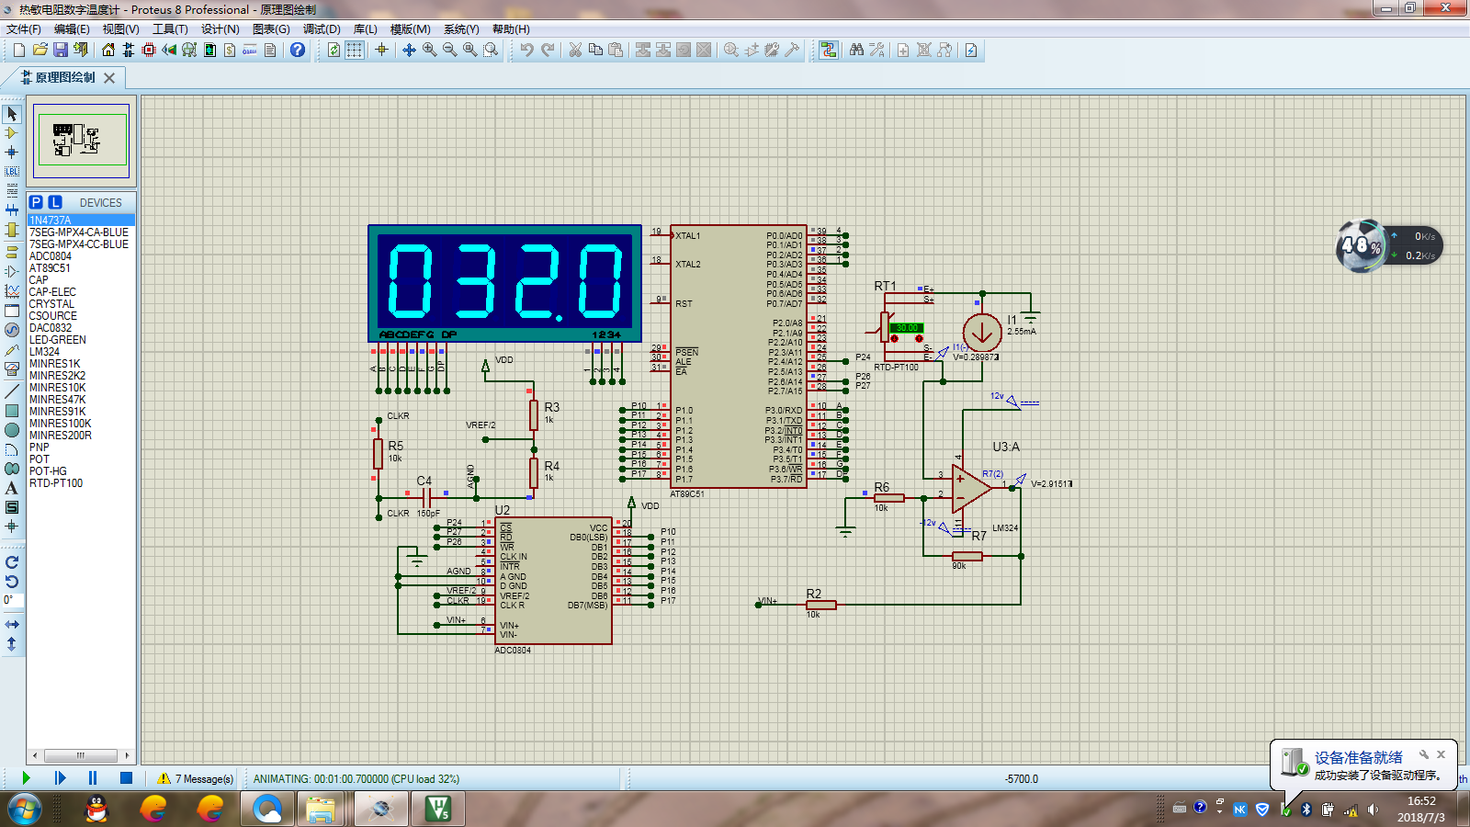Zoom out of the schematic

pos(449,50)
